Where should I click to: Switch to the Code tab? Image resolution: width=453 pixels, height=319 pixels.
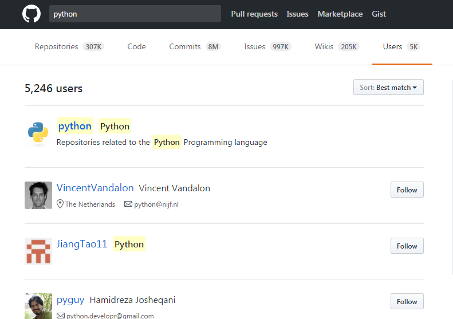tap(136, 47)
